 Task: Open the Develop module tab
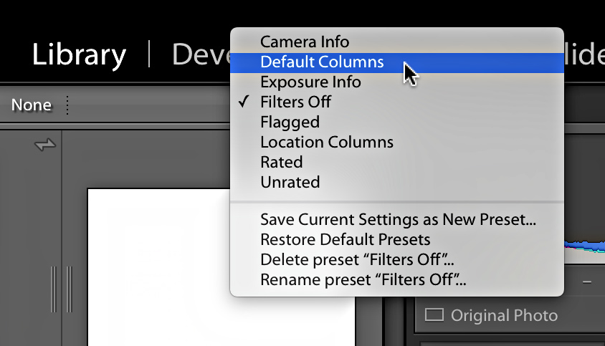[x=201, y=54]
